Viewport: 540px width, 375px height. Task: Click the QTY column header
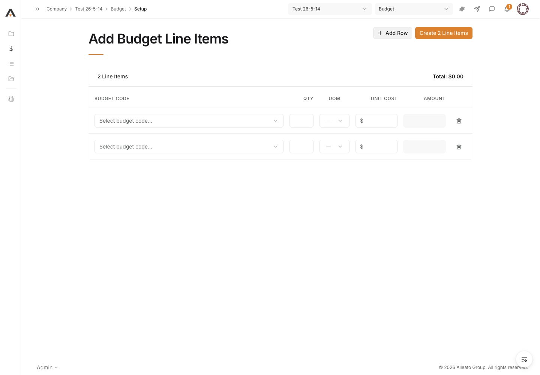tap(308, 99)
